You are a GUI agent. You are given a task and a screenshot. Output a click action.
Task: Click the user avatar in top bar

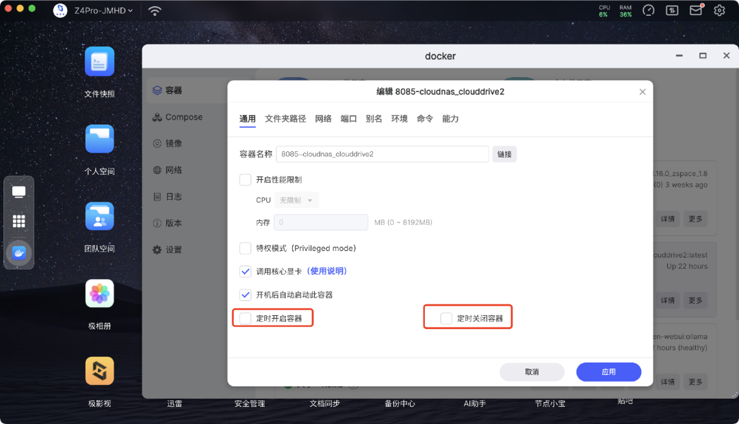pos(60,10)
